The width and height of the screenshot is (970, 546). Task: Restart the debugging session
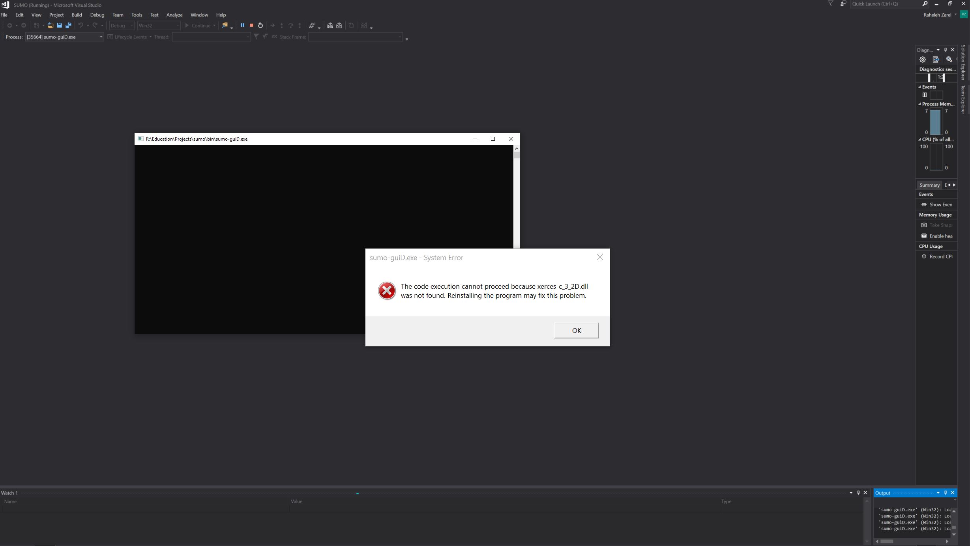pyautogui.click(x=260, y=25)
